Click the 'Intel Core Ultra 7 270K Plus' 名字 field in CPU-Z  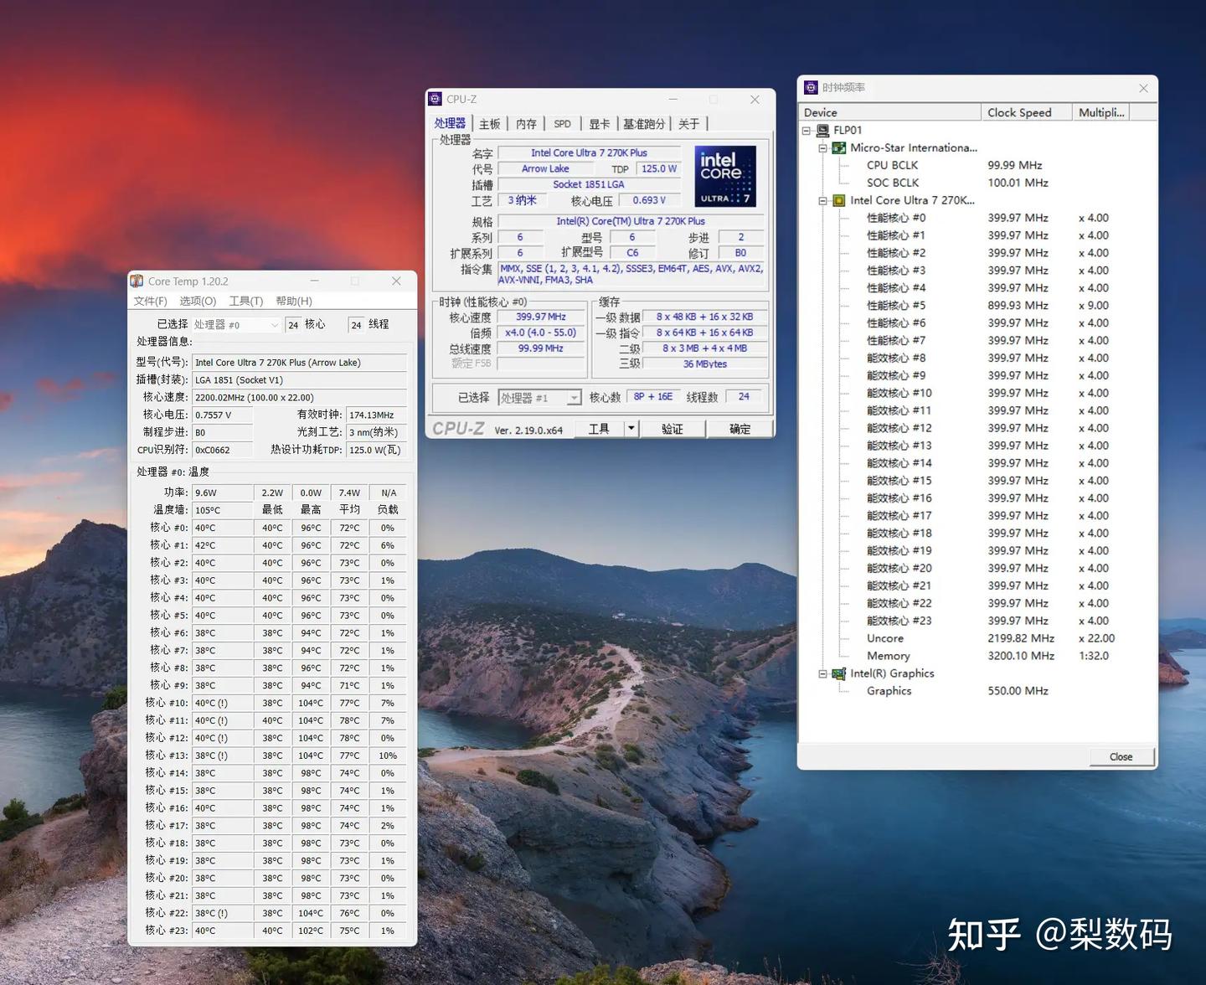pyautogui.click(x=589, y=153)
